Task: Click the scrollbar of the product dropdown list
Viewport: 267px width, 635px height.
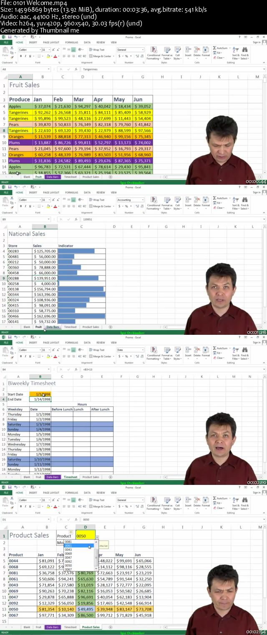Action: (x=97, y=556)
